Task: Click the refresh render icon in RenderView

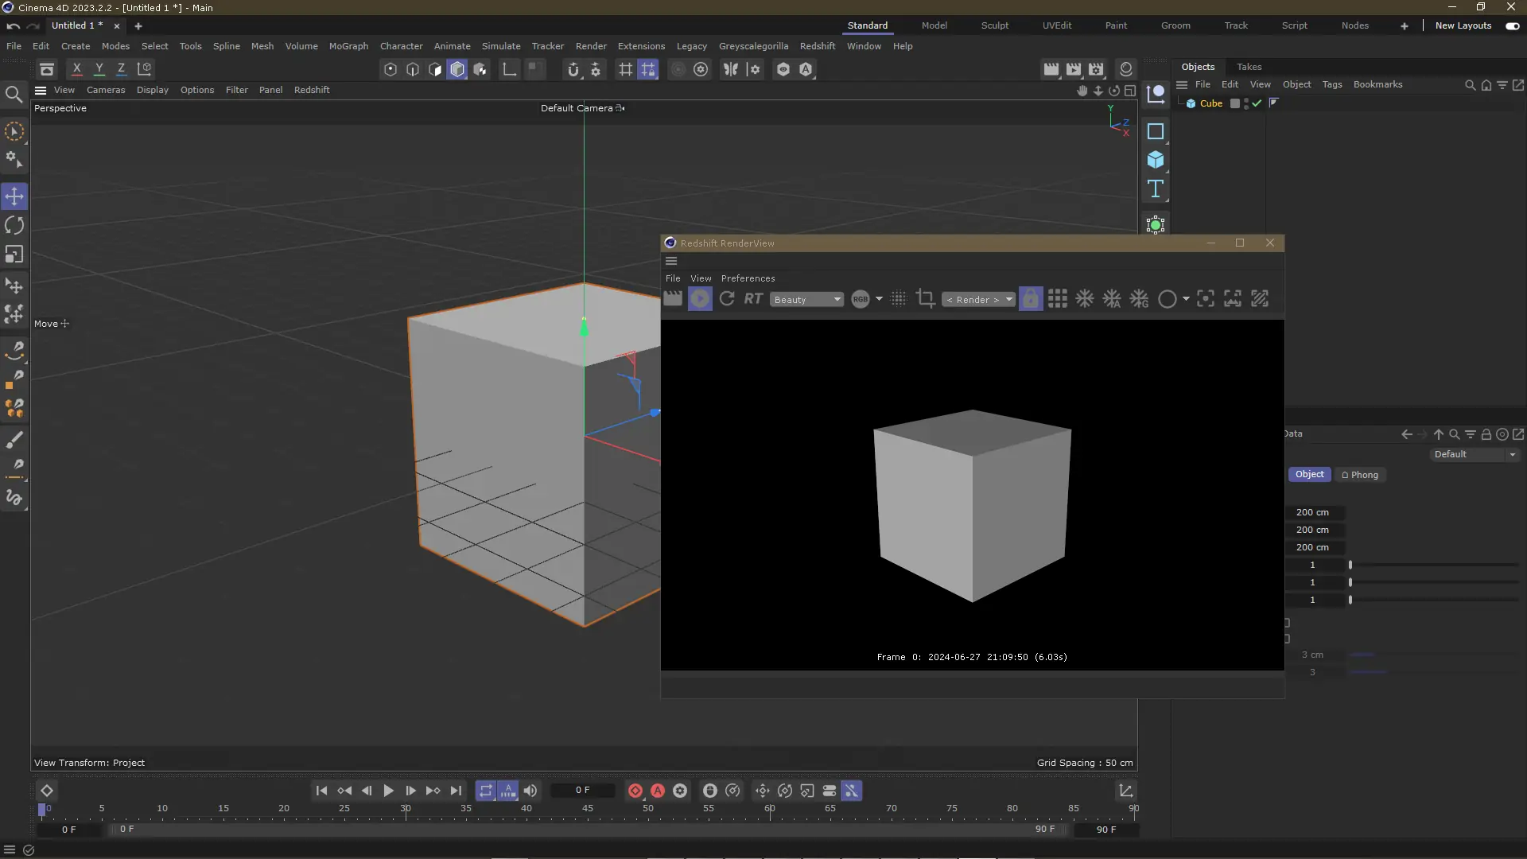Action: coord(727,299)
